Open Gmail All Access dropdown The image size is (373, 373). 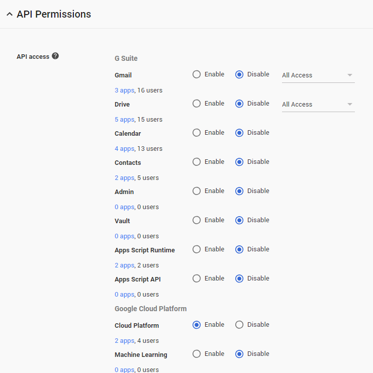tap(318, 75)
